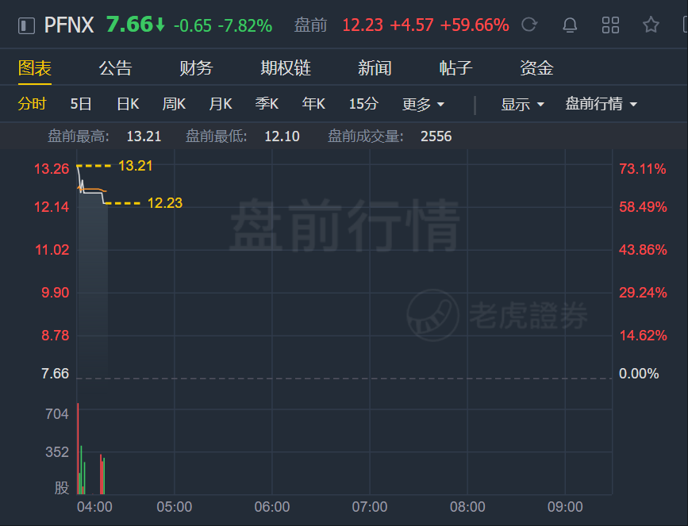Select the 5日 five-day chart view
Screen dimensions: 688x526
[81, 104]
